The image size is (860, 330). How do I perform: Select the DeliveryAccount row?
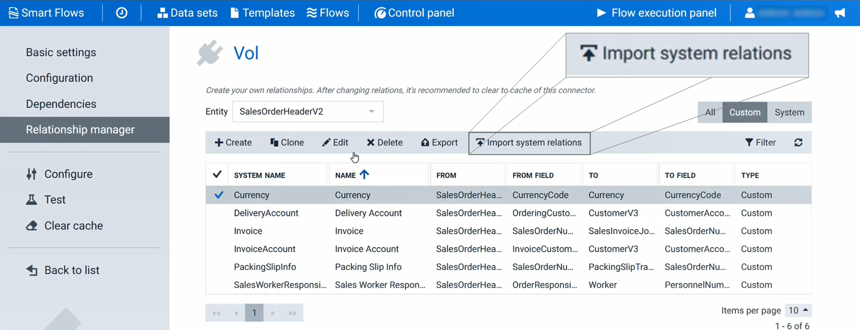(x=509, y=213)
